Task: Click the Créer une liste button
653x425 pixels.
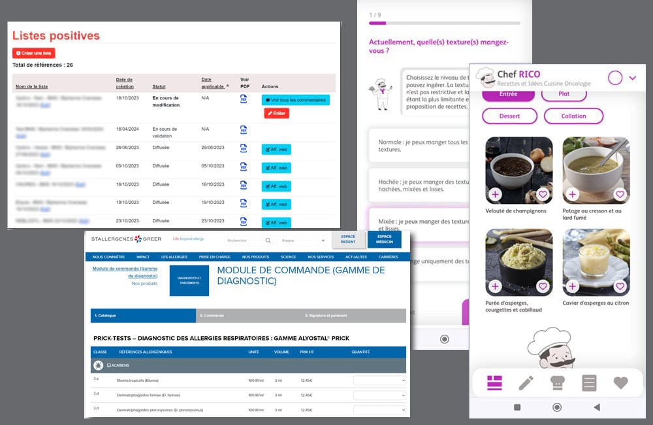Action: [33, 53]
